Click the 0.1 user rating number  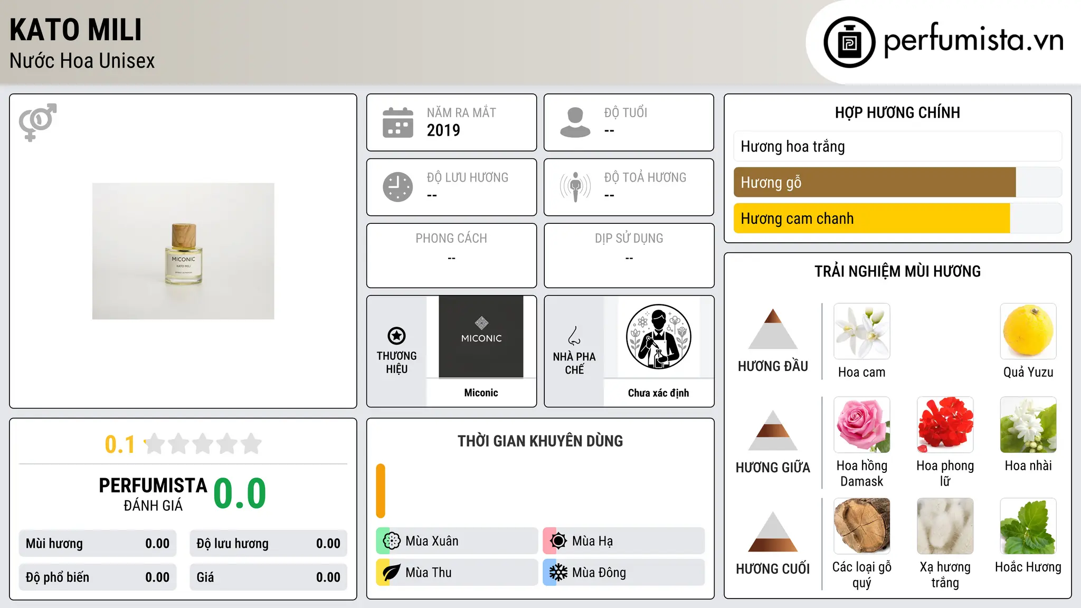(120, 444)
